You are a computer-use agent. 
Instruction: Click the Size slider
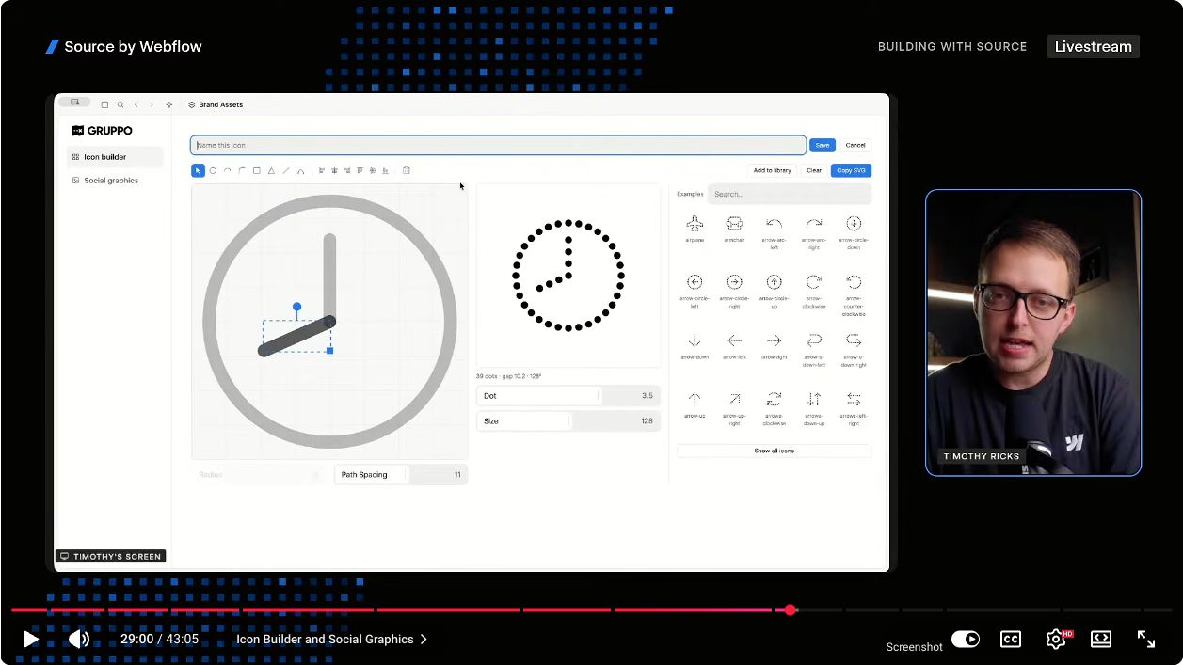point(568,421)
